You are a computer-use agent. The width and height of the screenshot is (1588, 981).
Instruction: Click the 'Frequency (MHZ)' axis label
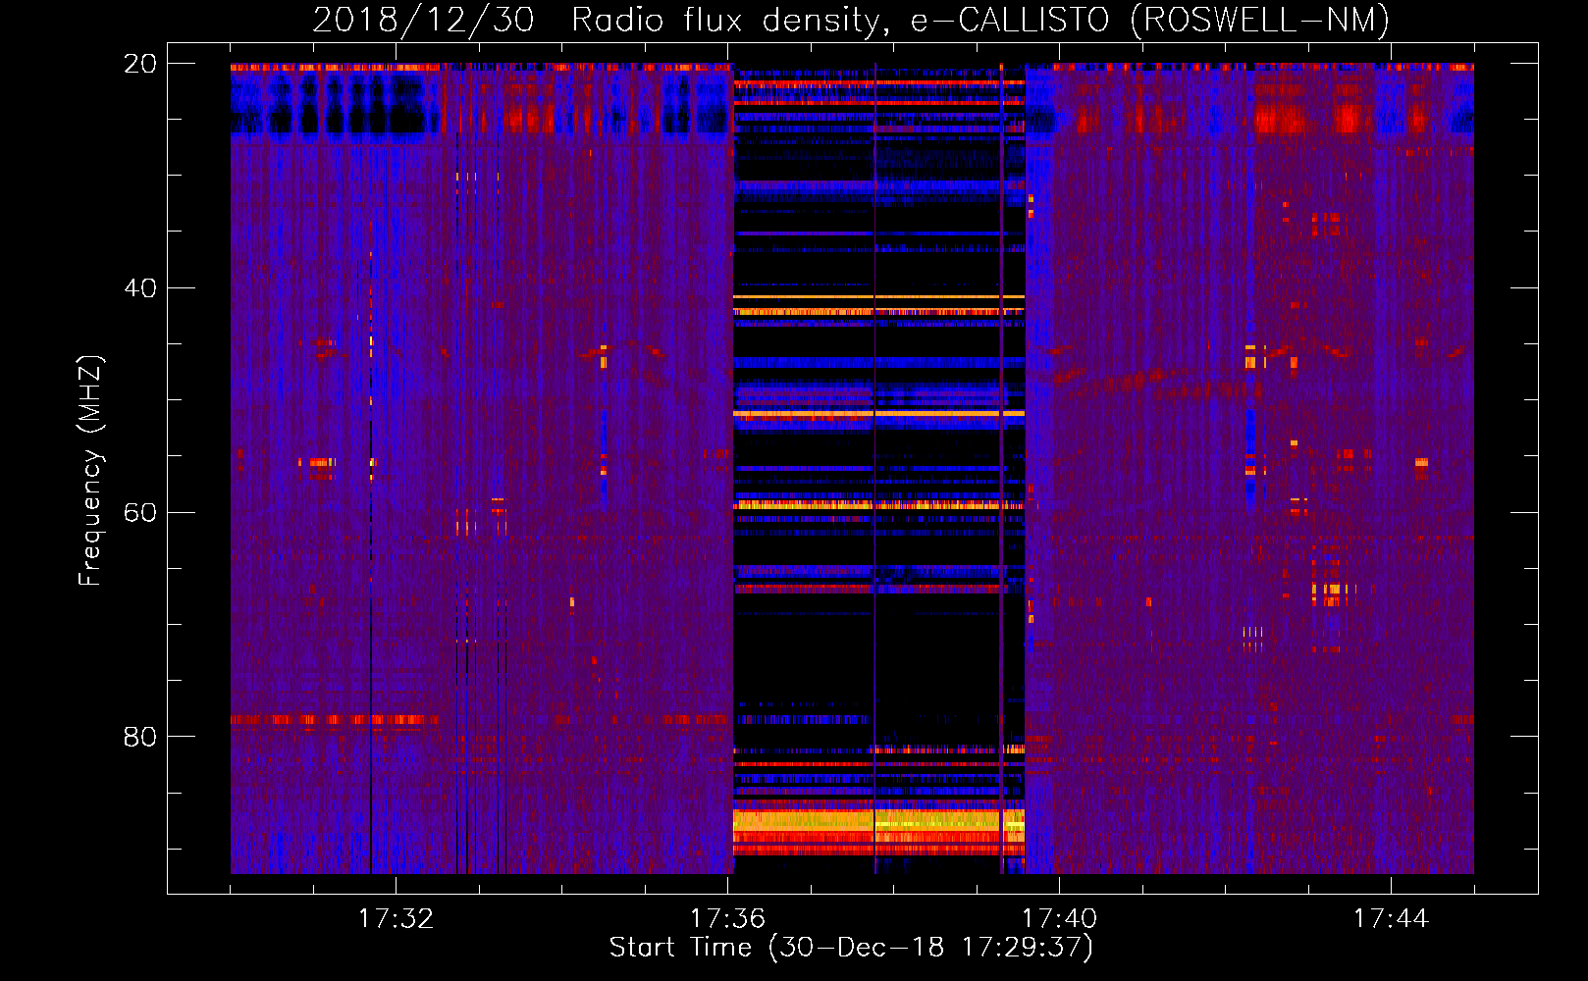(90, 470)
